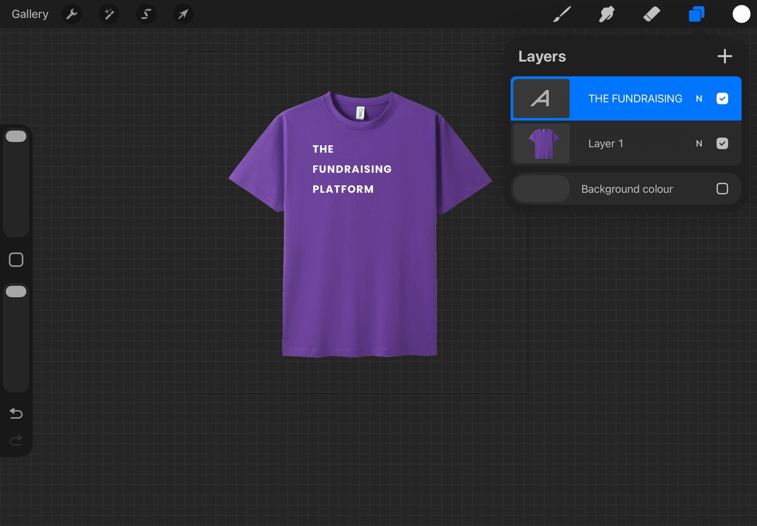Activate the Selection S-shaped tool

tap(146, 14)
